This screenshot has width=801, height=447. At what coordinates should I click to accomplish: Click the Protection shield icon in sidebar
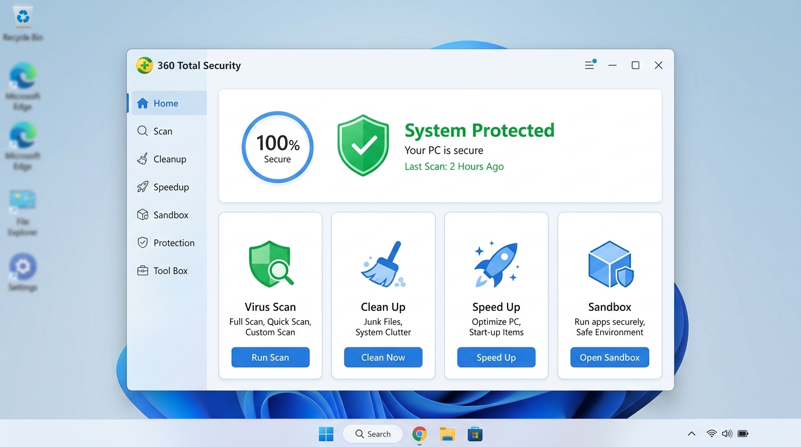(142, 243)
